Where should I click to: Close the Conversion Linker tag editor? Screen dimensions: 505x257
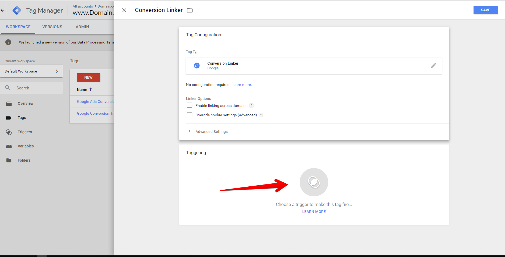(x=124, y=10)
